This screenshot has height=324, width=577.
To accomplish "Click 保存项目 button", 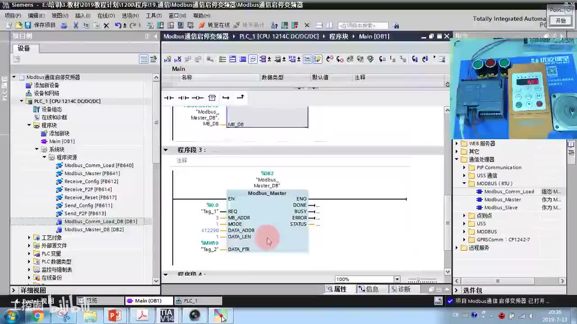I will 41,25.
